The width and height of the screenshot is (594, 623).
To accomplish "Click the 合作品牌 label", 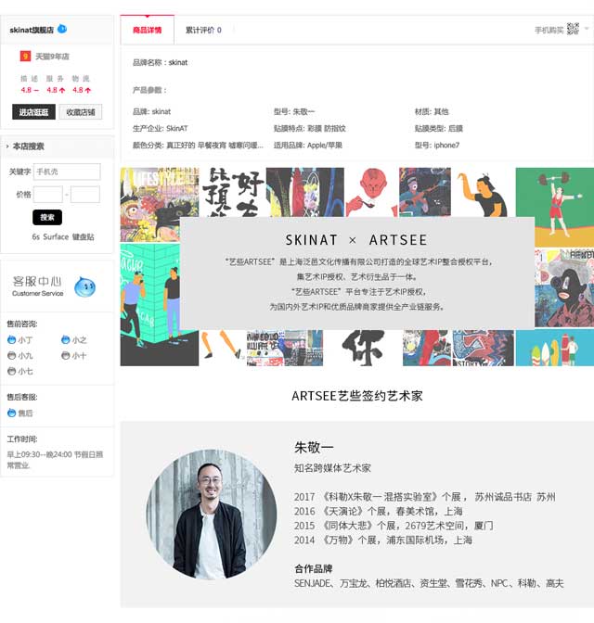I will click(x=314, y=568).
